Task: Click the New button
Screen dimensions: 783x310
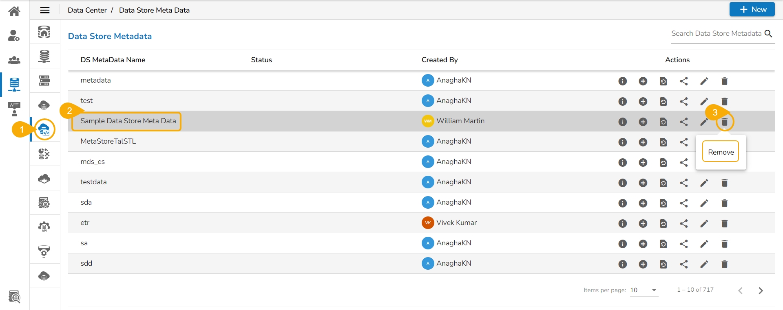Action: click(x=752, y=9)
